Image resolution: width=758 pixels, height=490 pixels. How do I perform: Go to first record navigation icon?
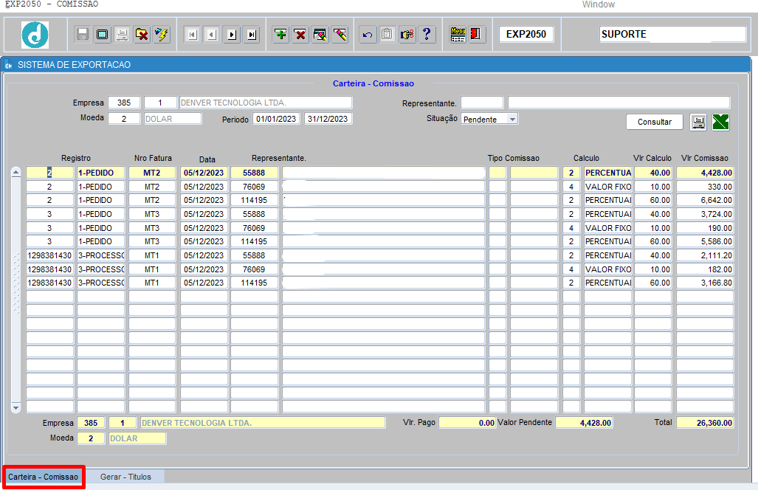tap(193, 35)
